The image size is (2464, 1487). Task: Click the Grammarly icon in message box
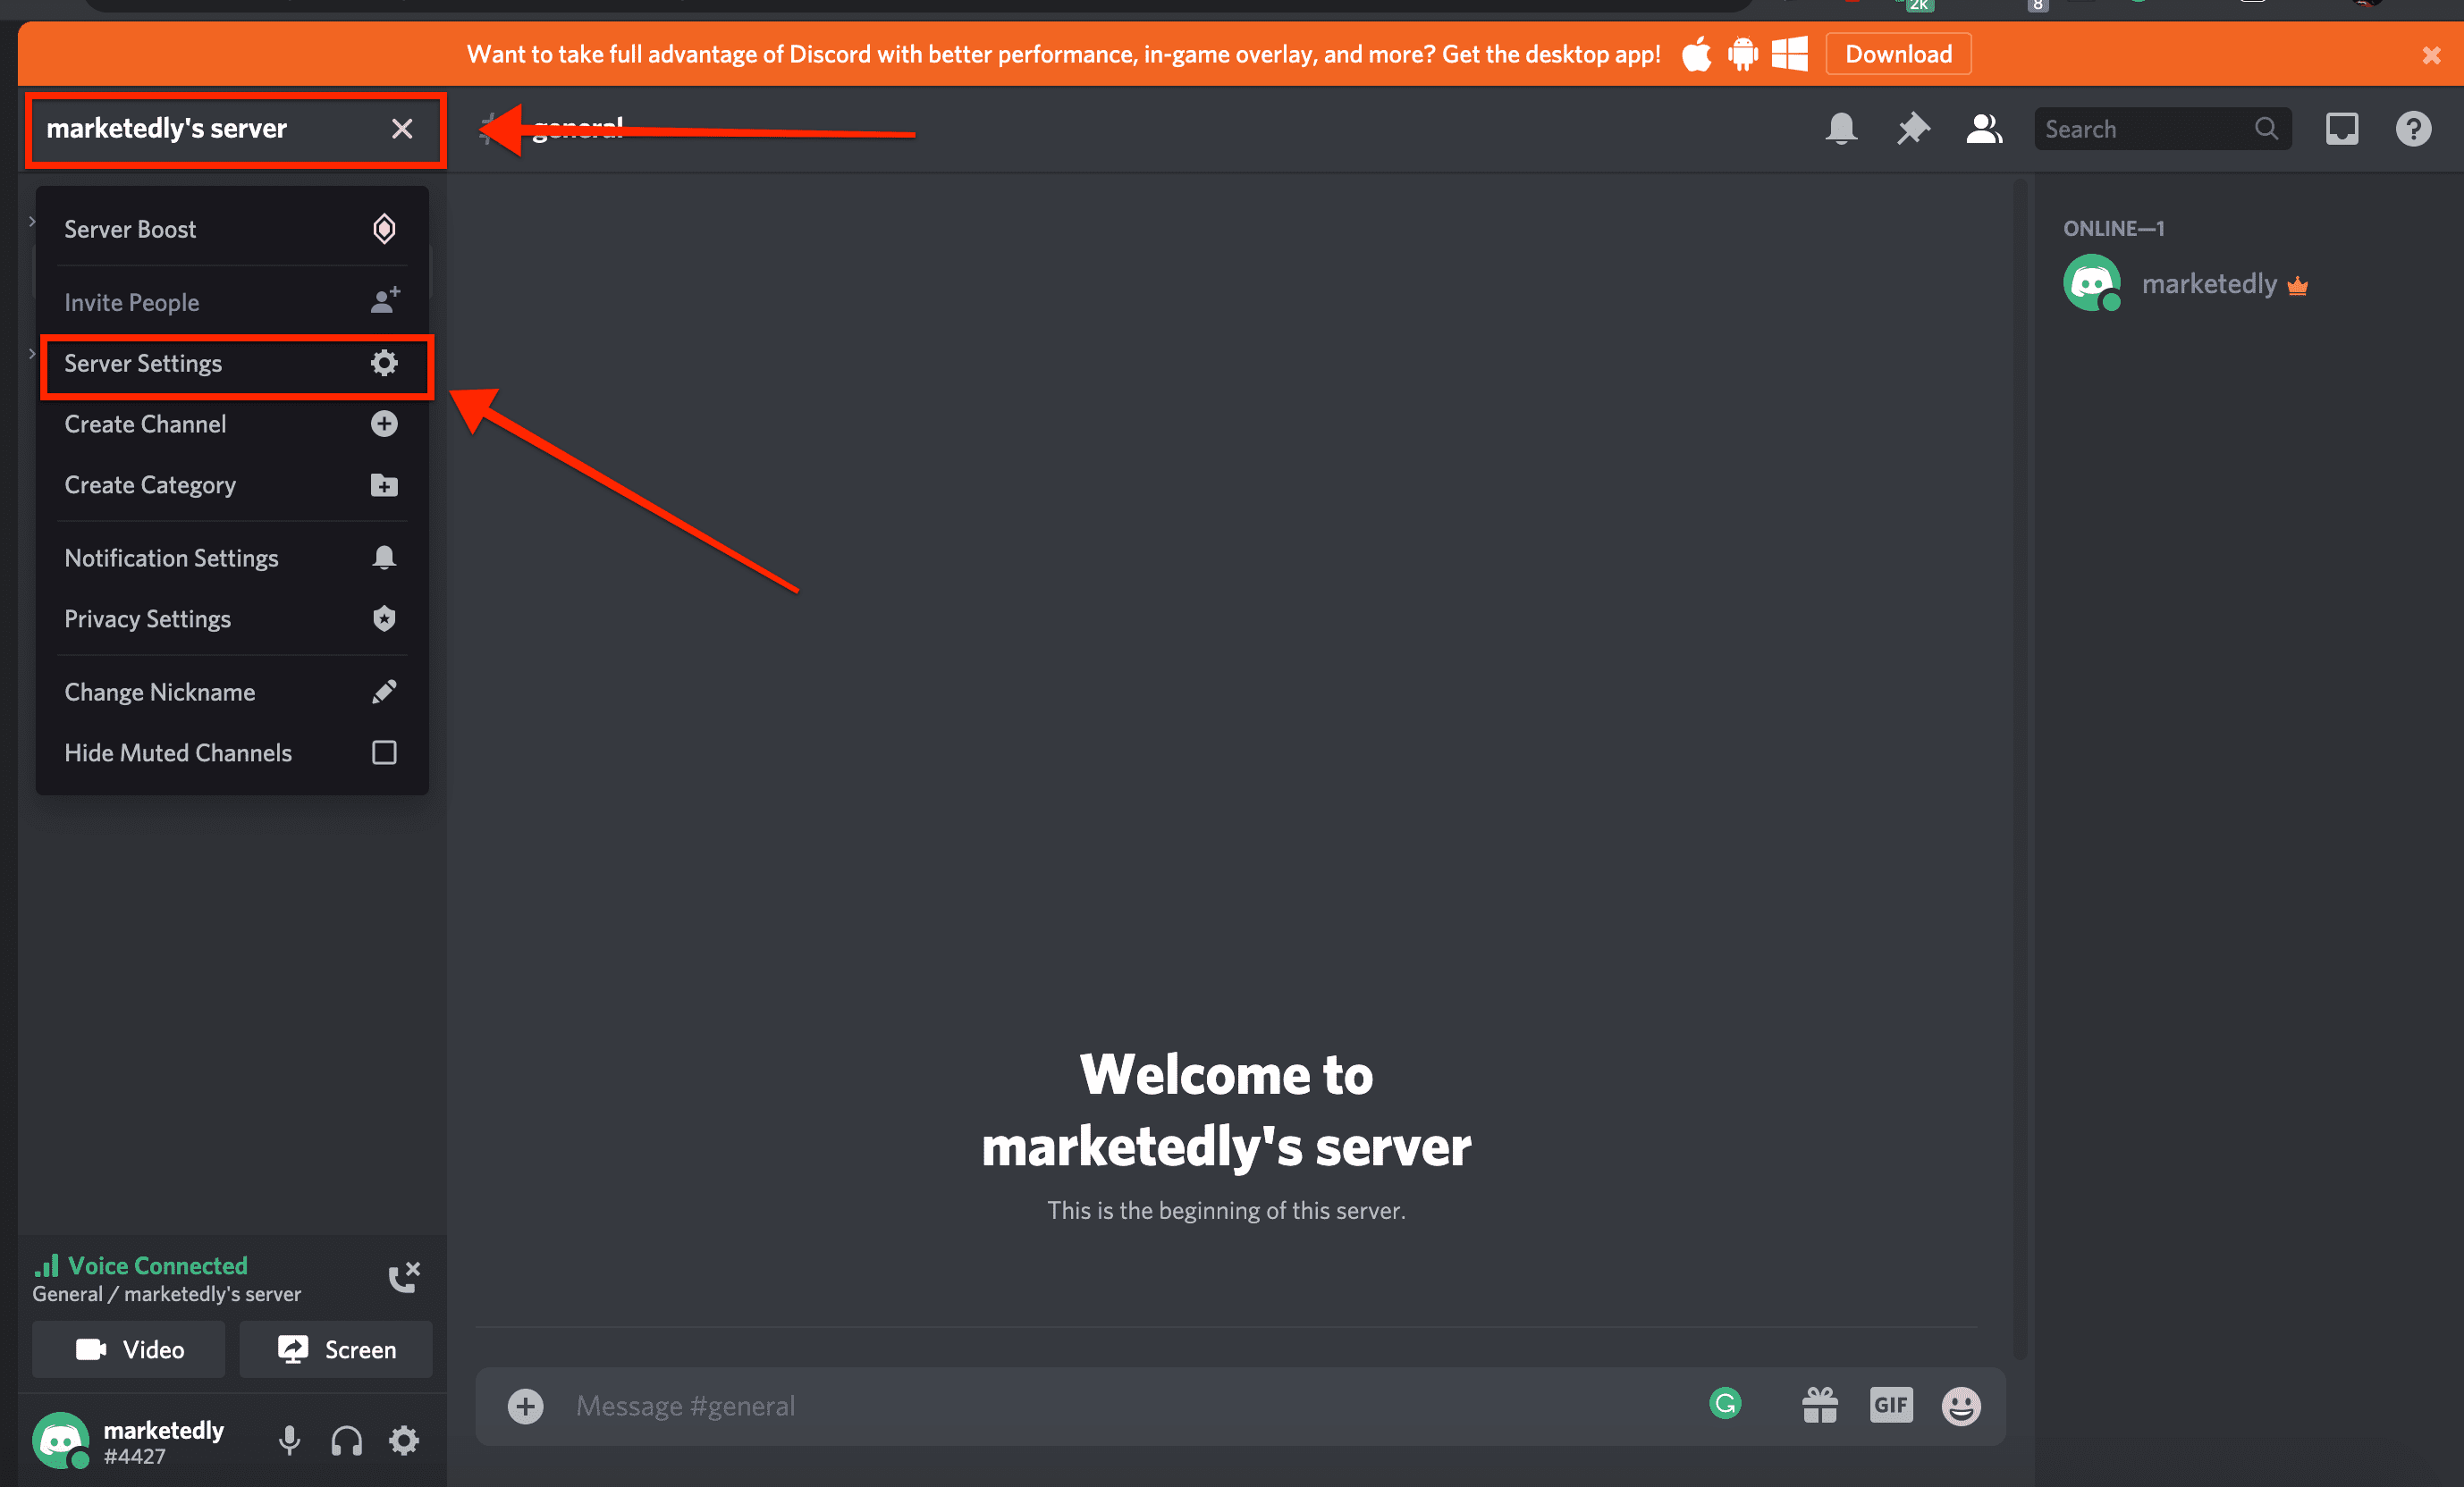1725,1403
